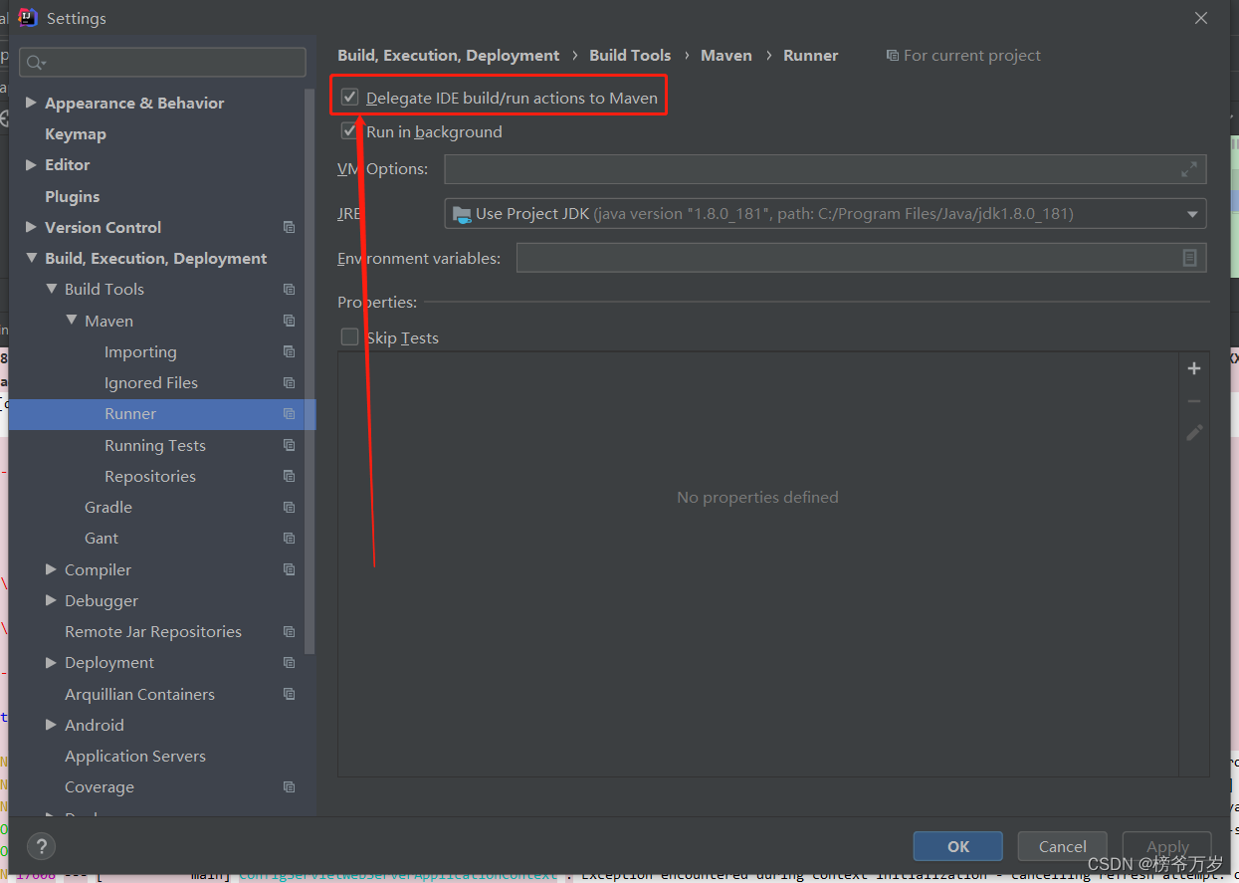
Task: Select Ignored Files under Maven
Action: coord(151,383)
